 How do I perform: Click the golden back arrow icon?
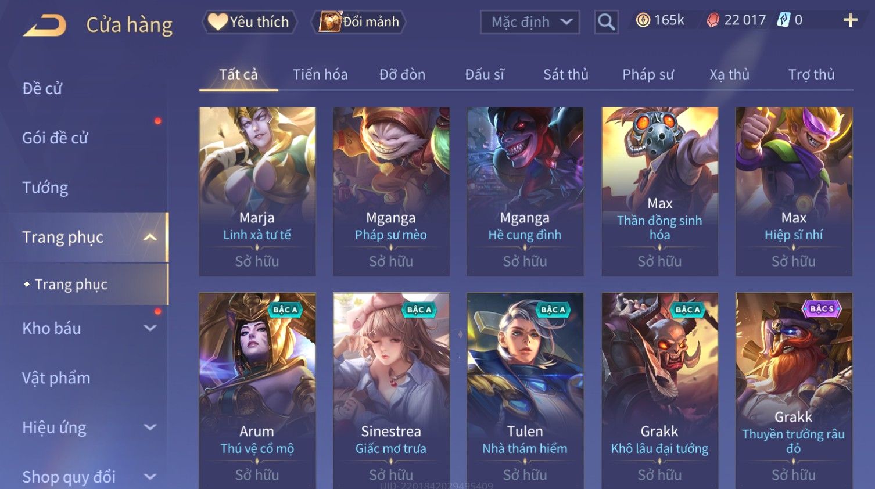coord(45,26)
